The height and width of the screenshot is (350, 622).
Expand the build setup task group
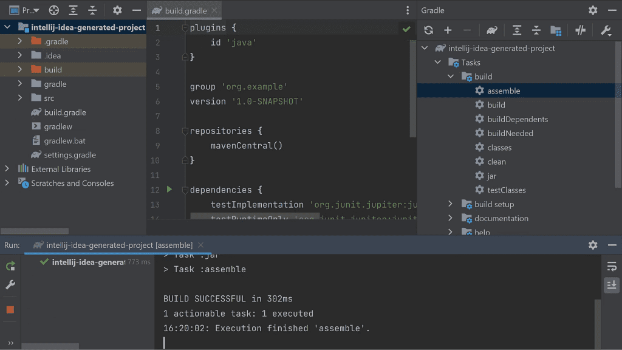pyautogui.click(x=450, y=204)
